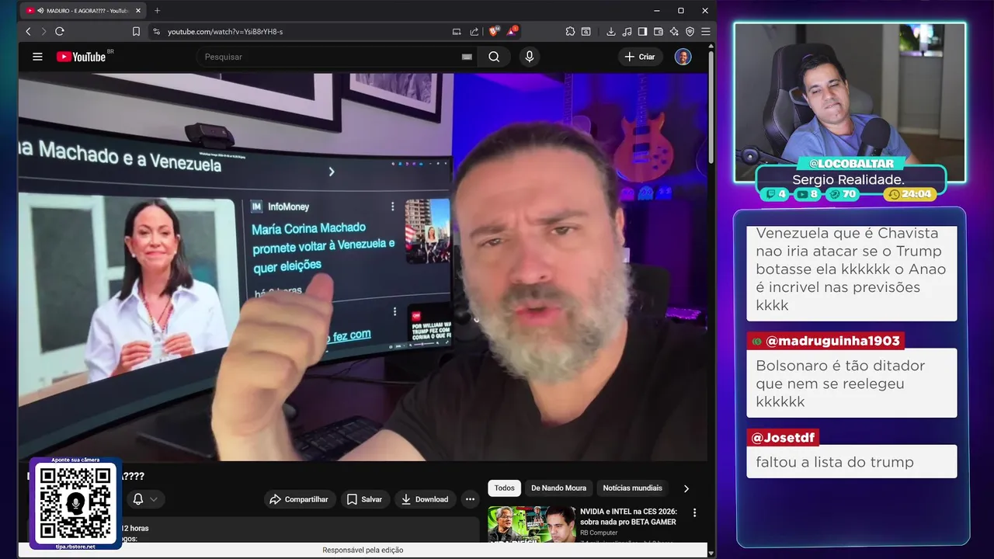Click YouTube search magnifier button
Screen dimensions: 994x559
pyautogui.click(x=494, y=57)
